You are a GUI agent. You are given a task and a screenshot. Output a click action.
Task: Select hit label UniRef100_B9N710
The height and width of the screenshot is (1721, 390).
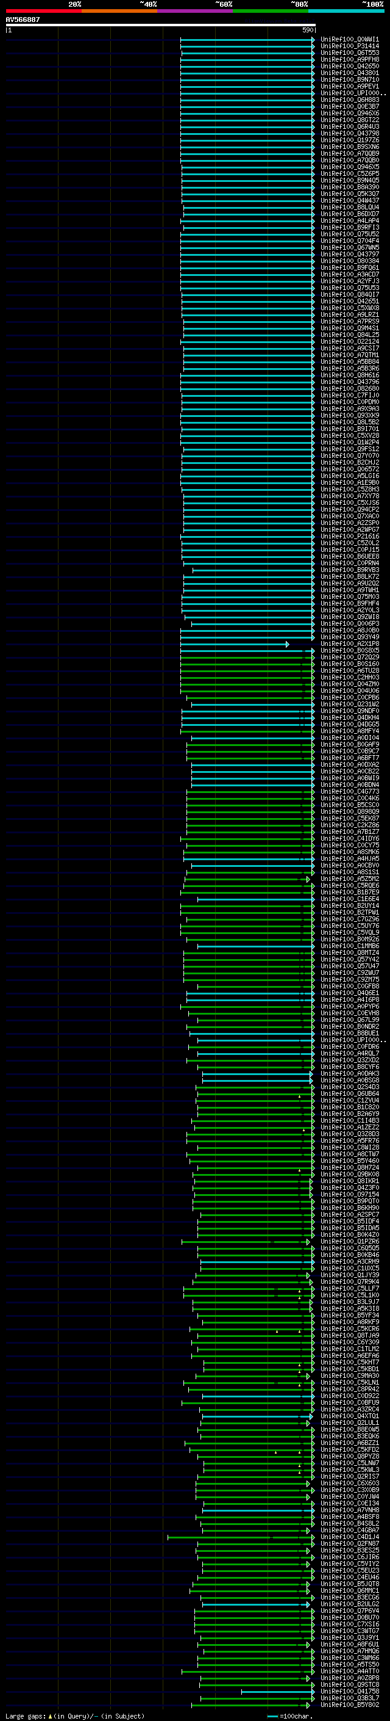[349, 79]
